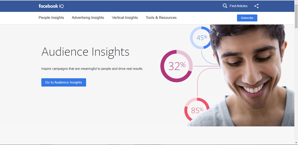Open the People Insights menu
298x145 pixels.
[51, 18]
